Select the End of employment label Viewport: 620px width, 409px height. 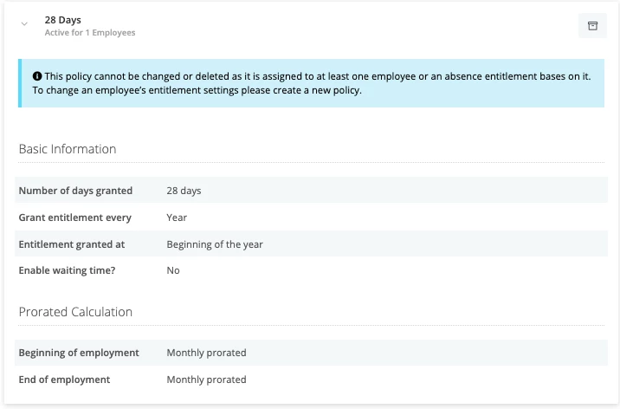[x=64, y=380]
